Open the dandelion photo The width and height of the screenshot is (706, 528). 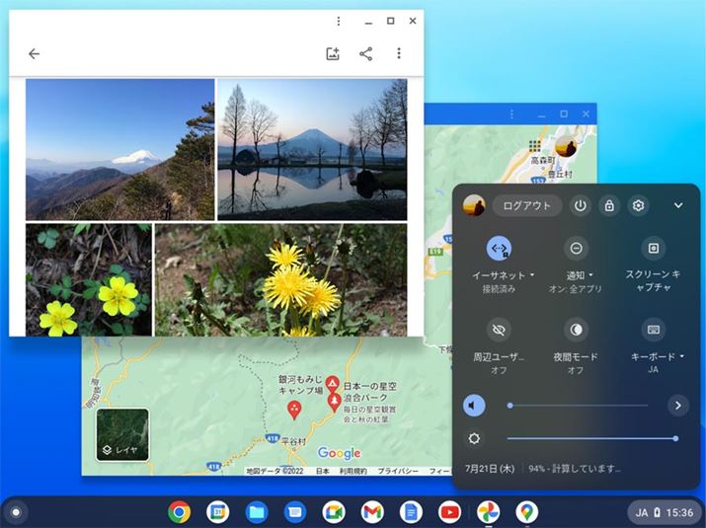coord(281,280)
